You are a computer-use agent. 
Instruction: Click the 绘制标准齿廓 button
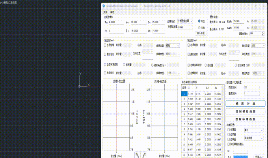pos(246,119)
